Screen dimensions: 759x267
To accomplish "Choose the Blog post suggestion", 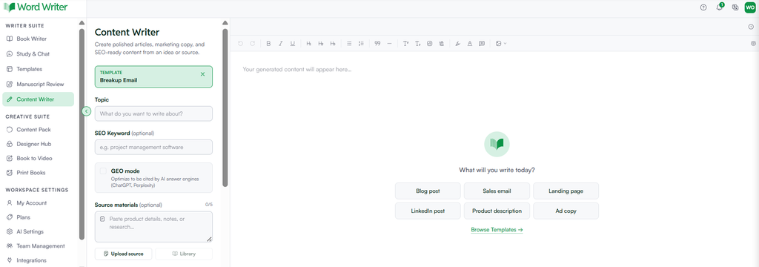I will click(x=428, y=191).
